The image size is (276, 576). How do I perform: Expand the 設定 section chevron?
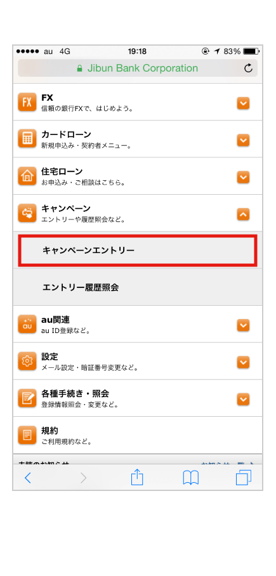243,362
